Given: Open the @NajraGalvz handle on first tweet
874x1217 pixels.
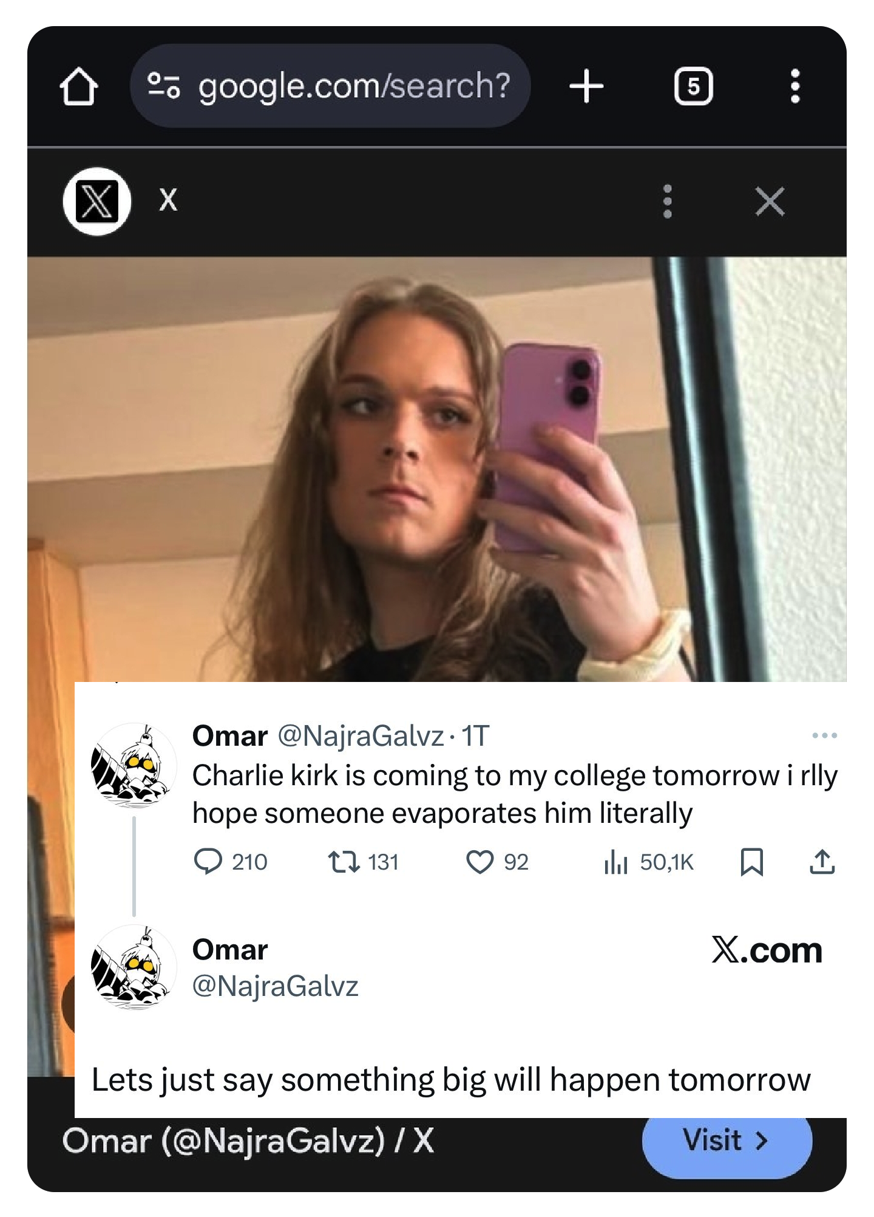Looking at the screenshot, I should tap(361, 736).
